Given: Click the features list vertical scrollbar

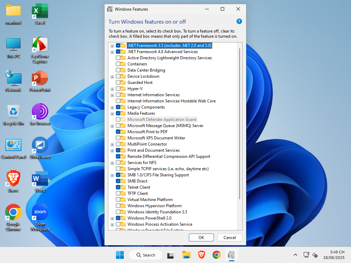Looking at the screenshot, I should click(240, 123).
